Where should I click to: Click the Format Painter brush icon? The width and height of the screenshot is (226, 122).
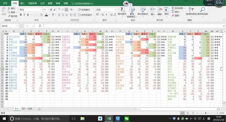tap(9, 16)
